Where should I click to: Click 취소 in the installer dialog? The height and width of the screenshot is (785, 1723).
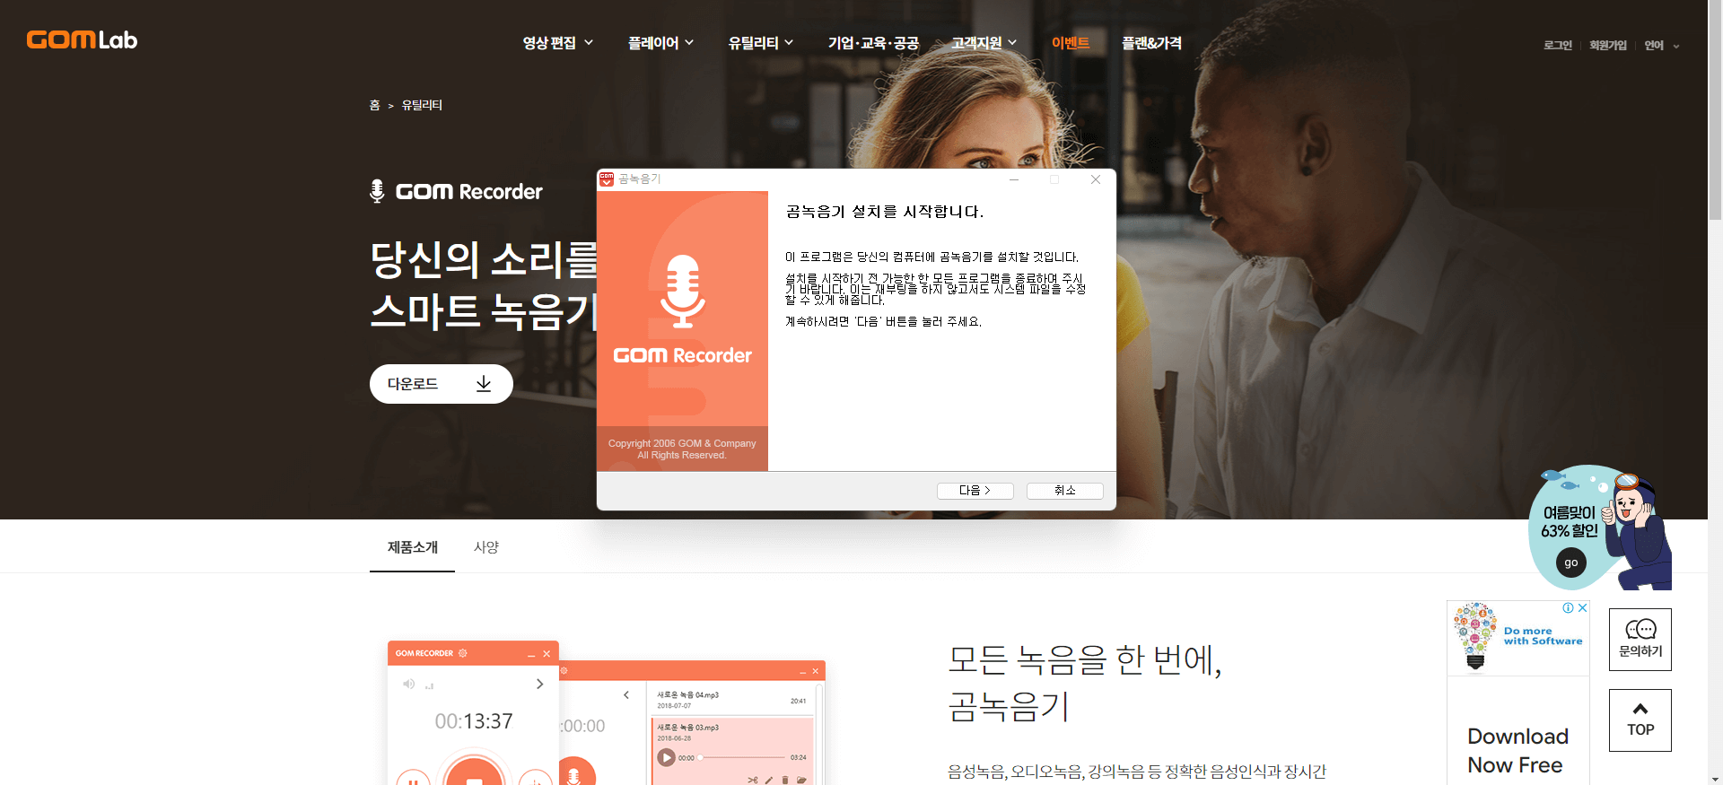1064,491
